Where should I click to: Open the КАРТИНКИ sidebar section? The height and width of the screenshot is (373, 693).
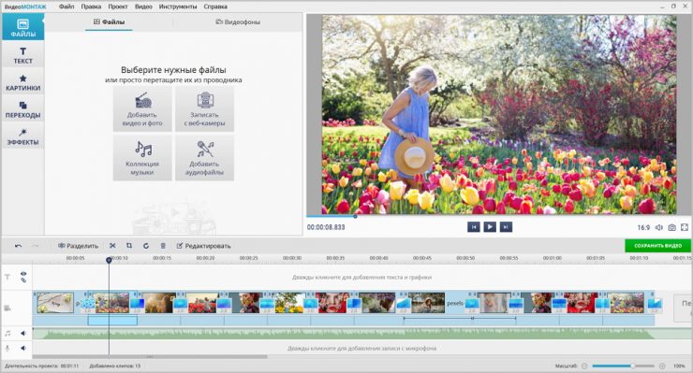point(23,82)
